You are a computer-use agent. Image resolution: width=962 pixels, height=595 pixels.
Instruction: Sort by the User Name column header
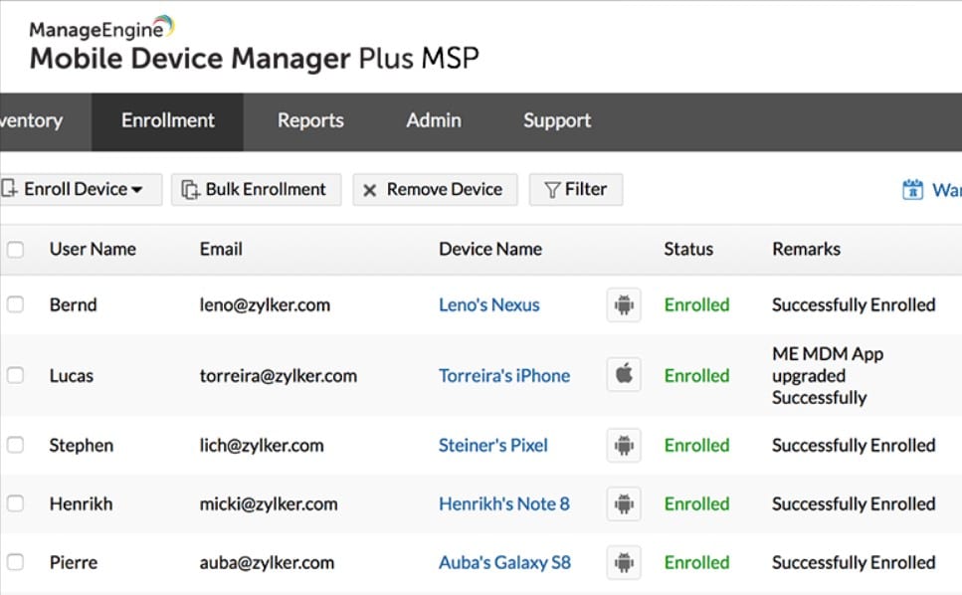pos(93,249)
